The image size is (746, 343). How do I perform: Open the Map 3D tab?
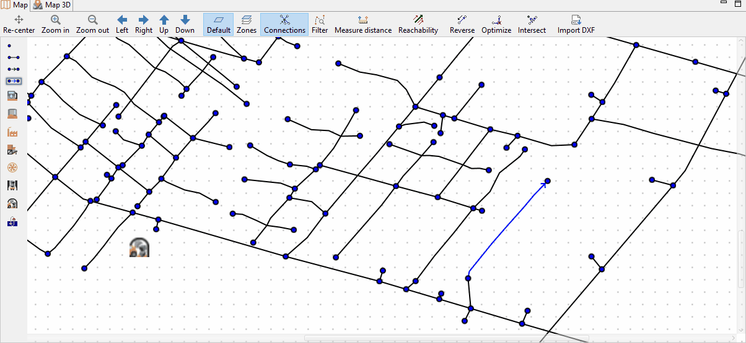52,5
